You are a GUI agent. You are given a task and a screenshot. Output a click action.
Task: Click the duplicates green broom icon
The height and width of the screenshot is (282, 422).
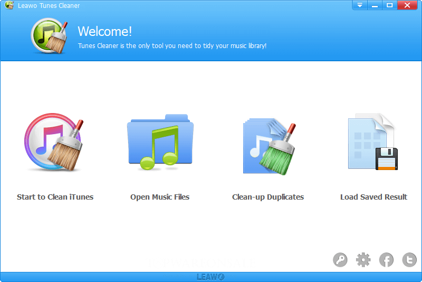point(270,146)
